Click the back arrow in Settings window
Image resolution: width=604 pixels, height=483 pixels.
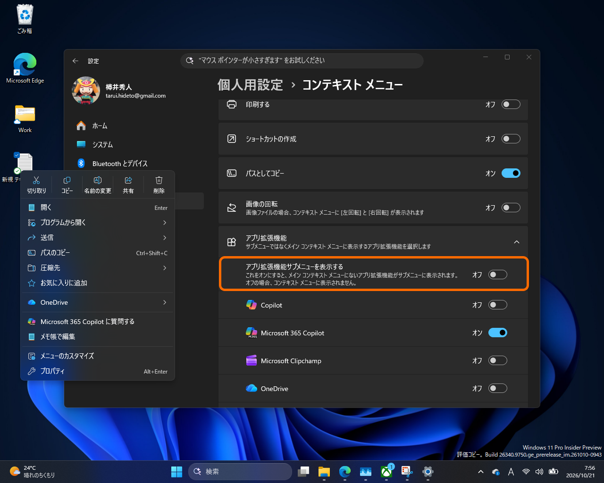tap(75, 61)
